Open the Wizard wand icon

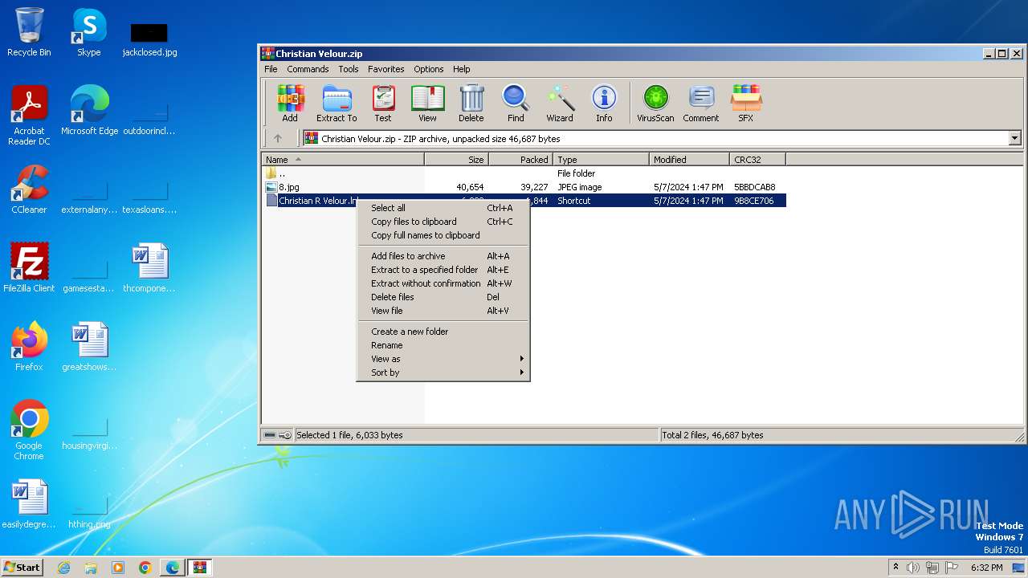tap(560, 104)
